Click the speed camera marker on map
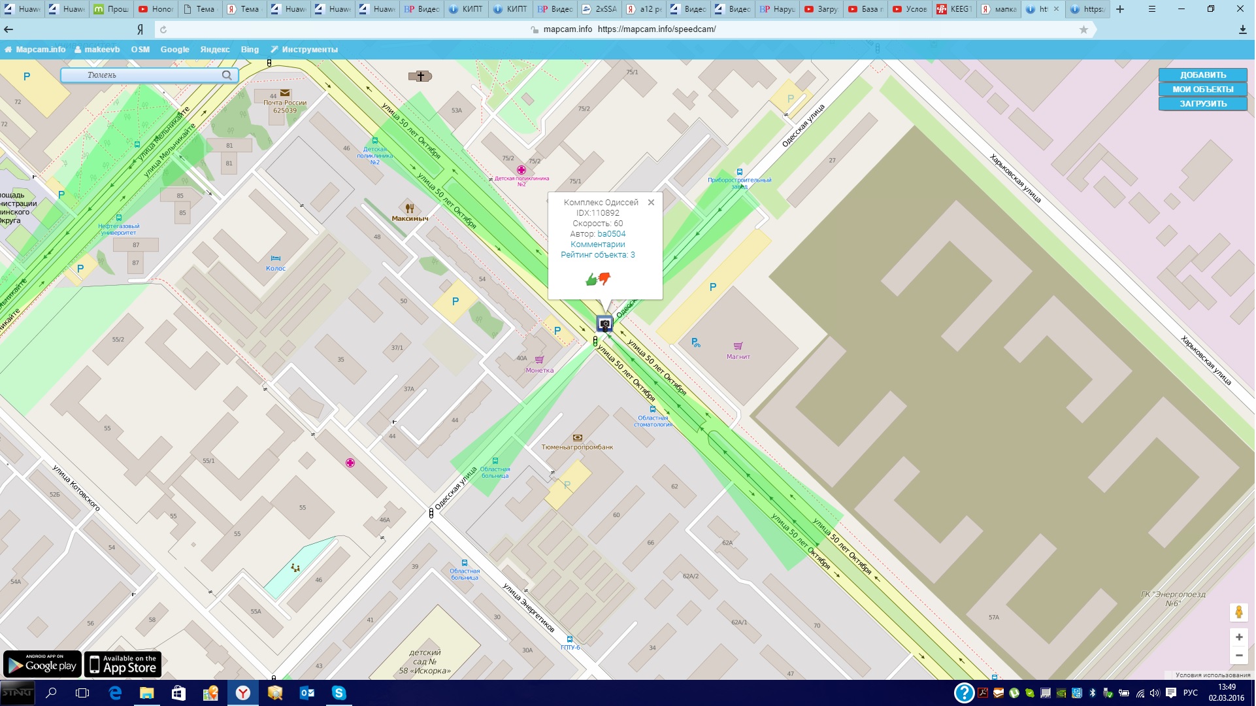Screen dimensions: 1256x706 tap(604, 324)
